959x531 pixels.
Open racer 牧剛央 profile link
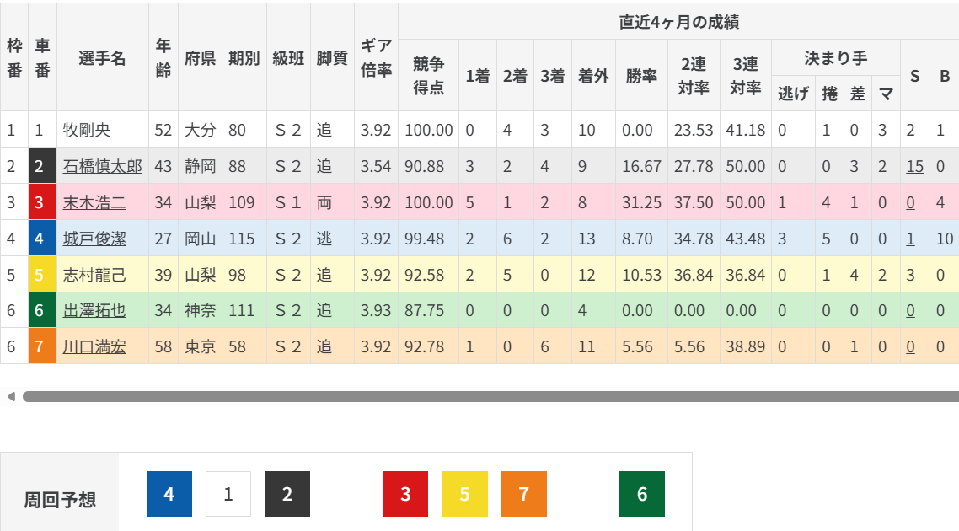(87, 130)
